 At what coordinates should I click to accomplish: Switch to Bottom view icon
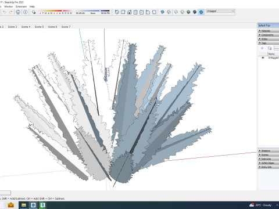tap(154, 12)
